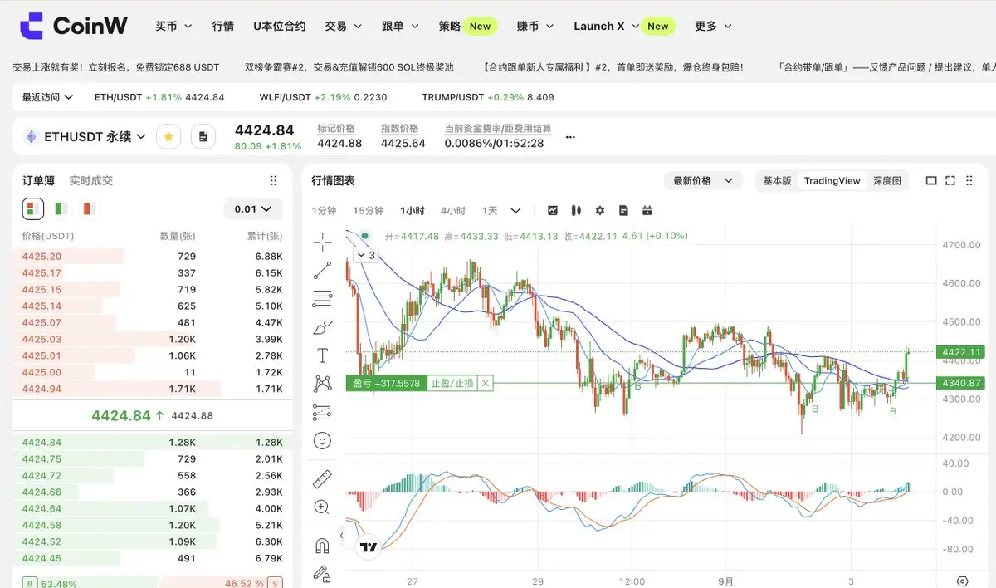The width and height of the screenshot is (996, 588).
Task: Switch to the 订单簿 tab
Action: click(38, 180)
